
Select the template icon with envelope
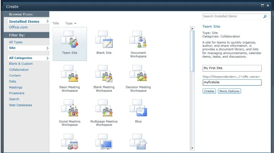coord(138,142)
